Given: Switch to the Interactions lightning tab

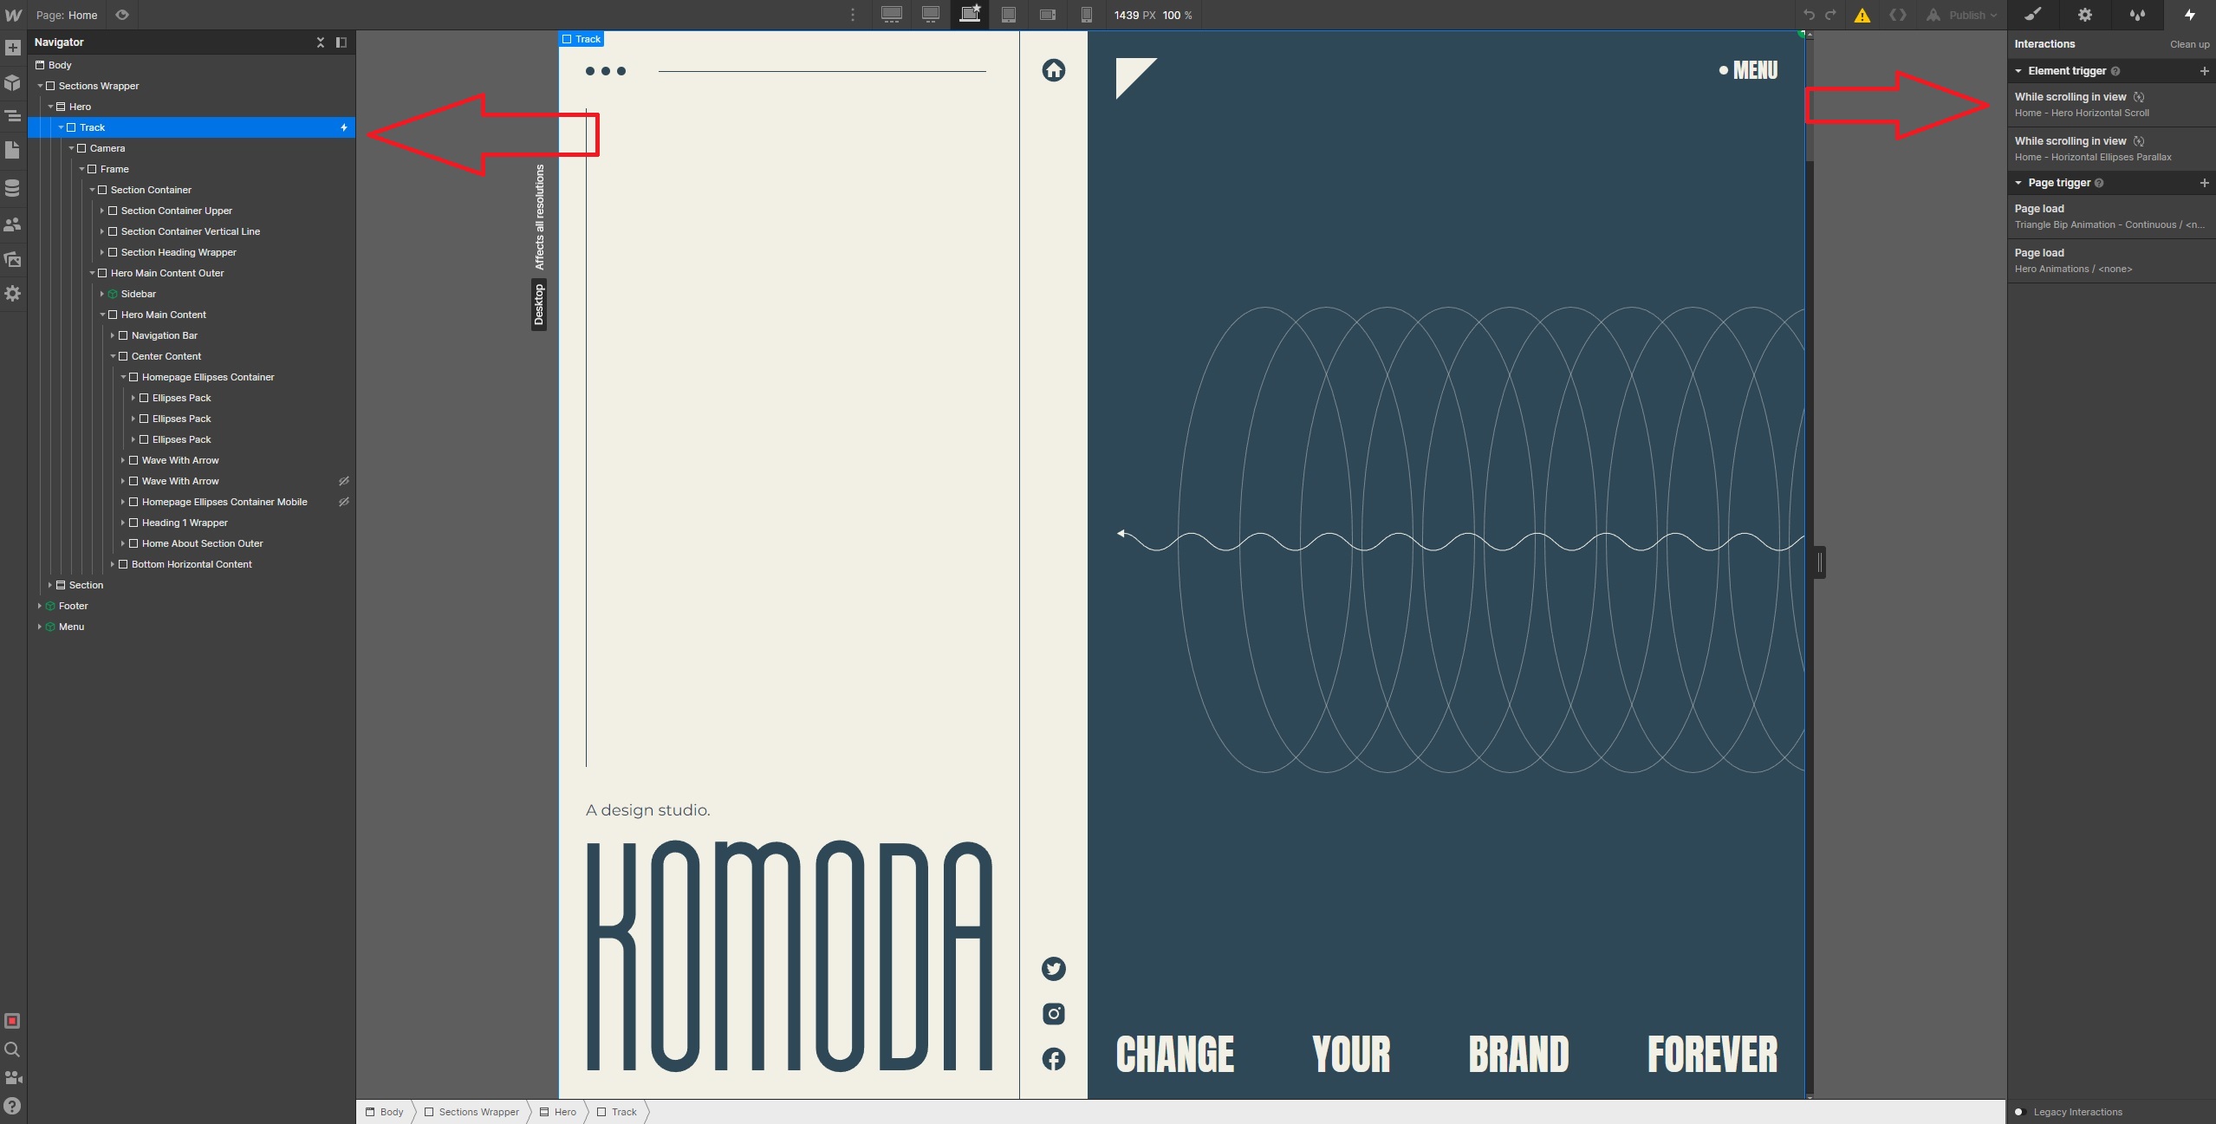Looking at the screenshot, I should [x=2189, y=15].
